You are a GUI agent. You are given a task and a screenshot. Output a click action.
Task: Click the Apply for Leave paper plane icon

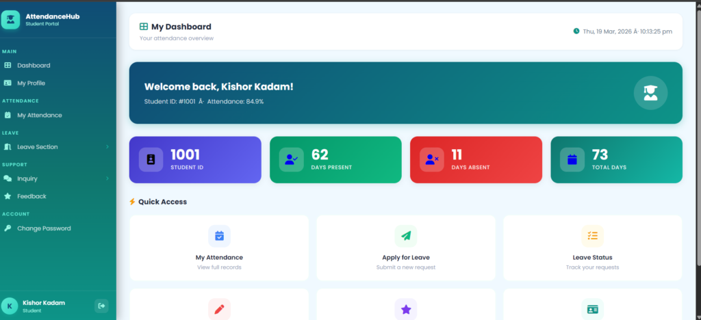[406, 236]
